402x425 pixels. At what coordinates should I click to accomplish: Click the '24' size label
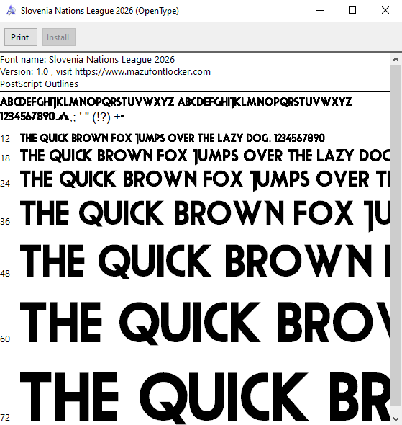(x=5, y=184)
